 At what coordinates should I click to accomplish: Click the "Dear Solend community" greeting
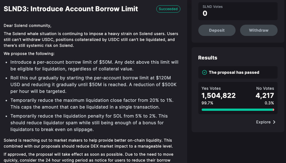tap(27, 26)
